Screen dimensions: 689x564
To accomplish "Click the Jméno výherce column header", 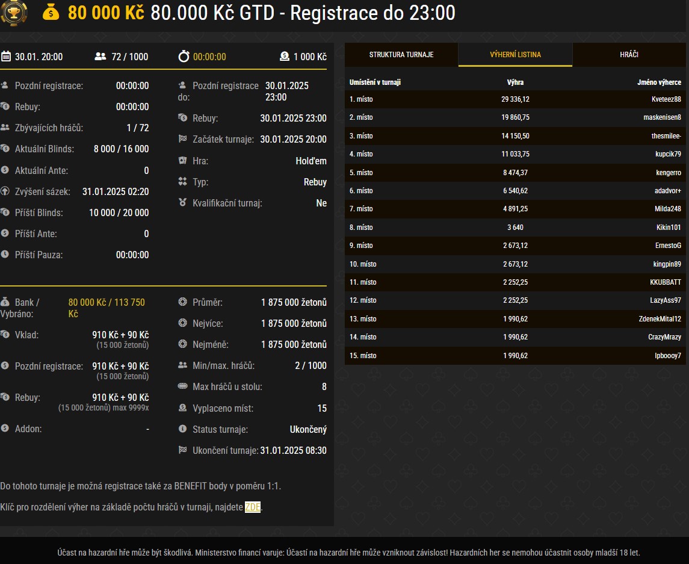I will tap(659, 82).
